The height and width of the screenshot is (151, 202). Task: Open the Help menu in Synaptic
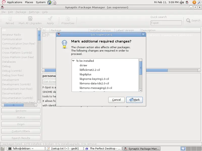pos(45,12)
